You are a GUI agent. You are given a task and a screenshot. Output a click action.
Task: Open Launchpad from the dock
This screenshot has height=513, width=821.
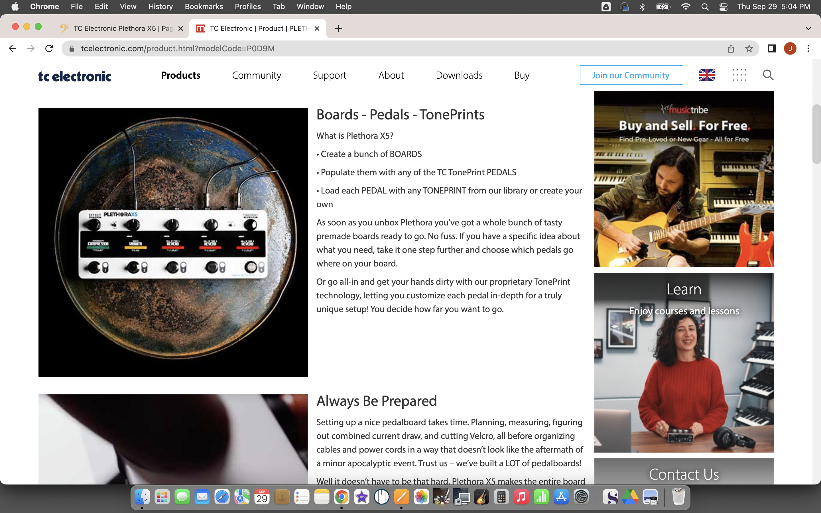(162, 497)
